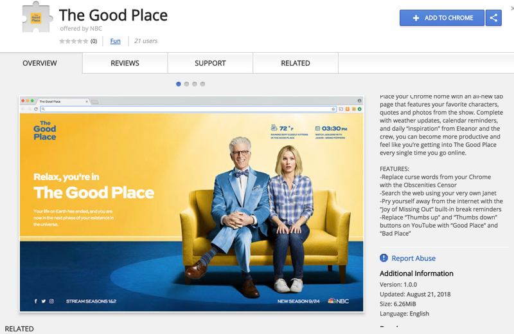This screenshot has width=514, height=334.
Task: Click the NEW SEASON 9/24 text
Action: tap(299, 301)
